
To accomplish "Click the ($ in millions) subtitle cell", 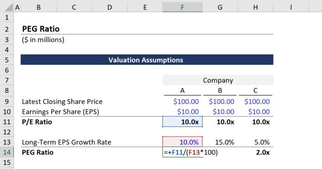I will coord(43,40).
